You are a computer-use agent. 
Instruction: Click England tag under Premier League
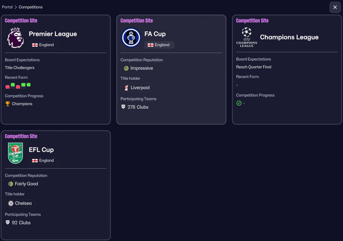44,45
